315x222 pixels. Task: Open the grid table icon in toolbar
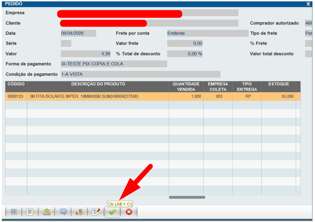pos(14,212)
